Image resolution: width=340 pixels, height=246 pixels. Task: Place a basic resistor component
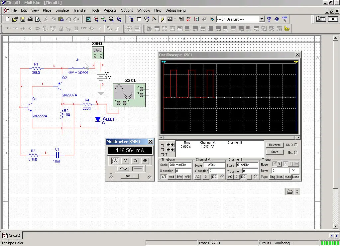(x=15, y=28)
